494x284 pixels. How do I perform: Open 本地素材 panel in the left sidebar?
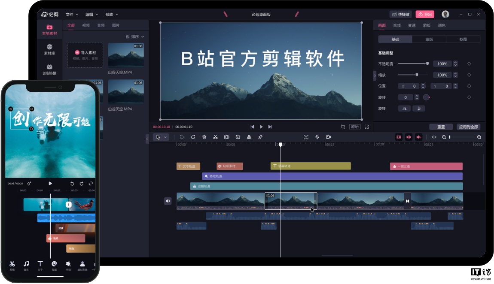point(49,29)
